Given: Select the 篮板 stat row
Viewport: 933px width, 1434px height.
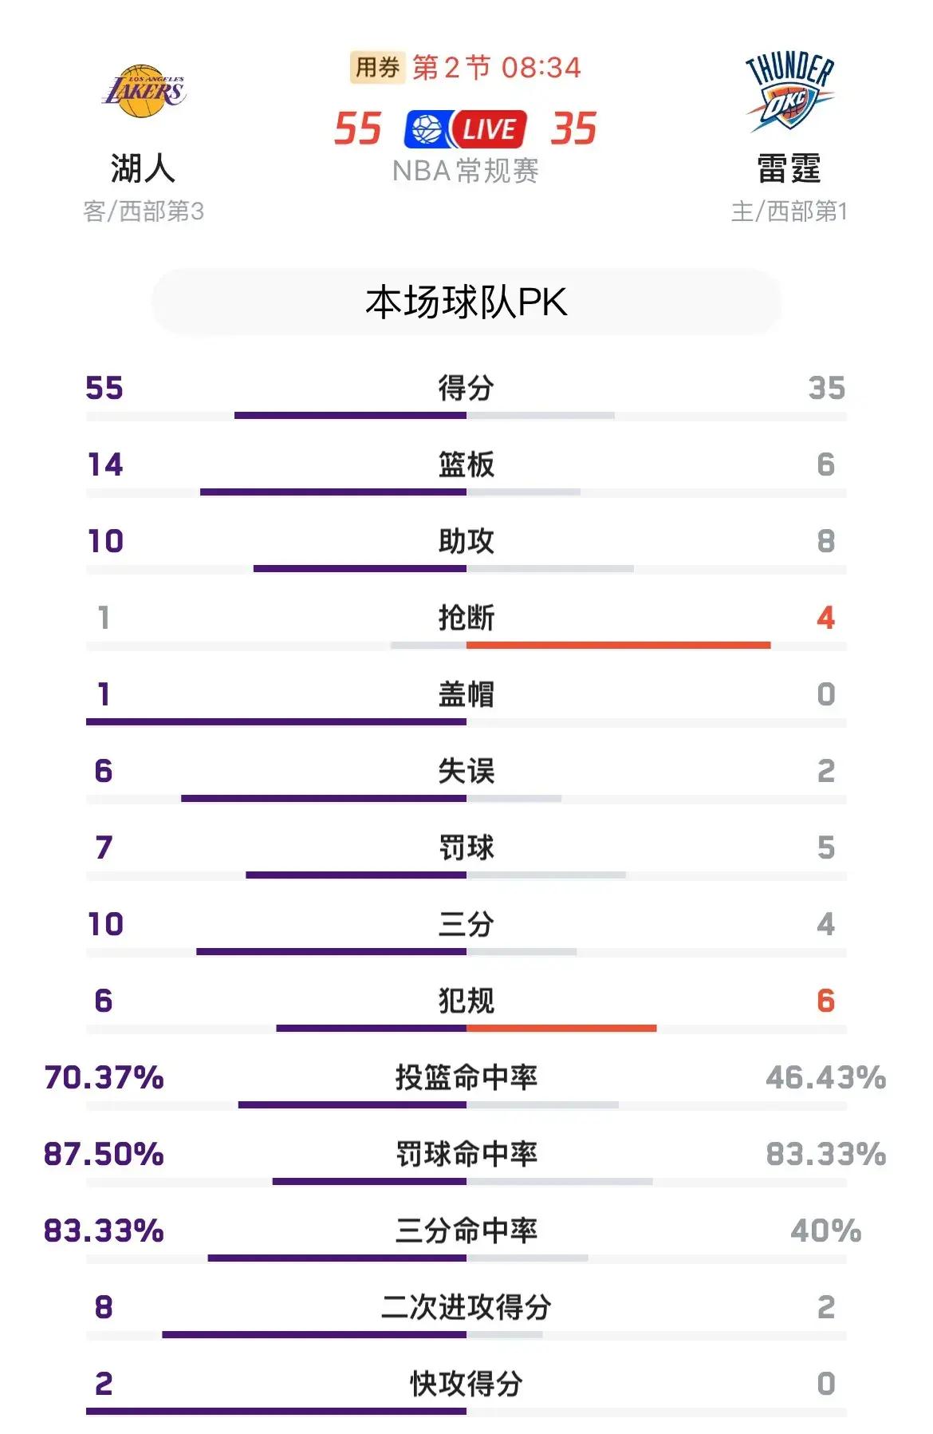Looking at the screenshot, I should point(467,465).
